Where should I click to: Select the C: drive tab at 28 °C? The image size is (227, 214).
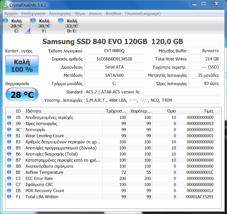coord(16,25)
